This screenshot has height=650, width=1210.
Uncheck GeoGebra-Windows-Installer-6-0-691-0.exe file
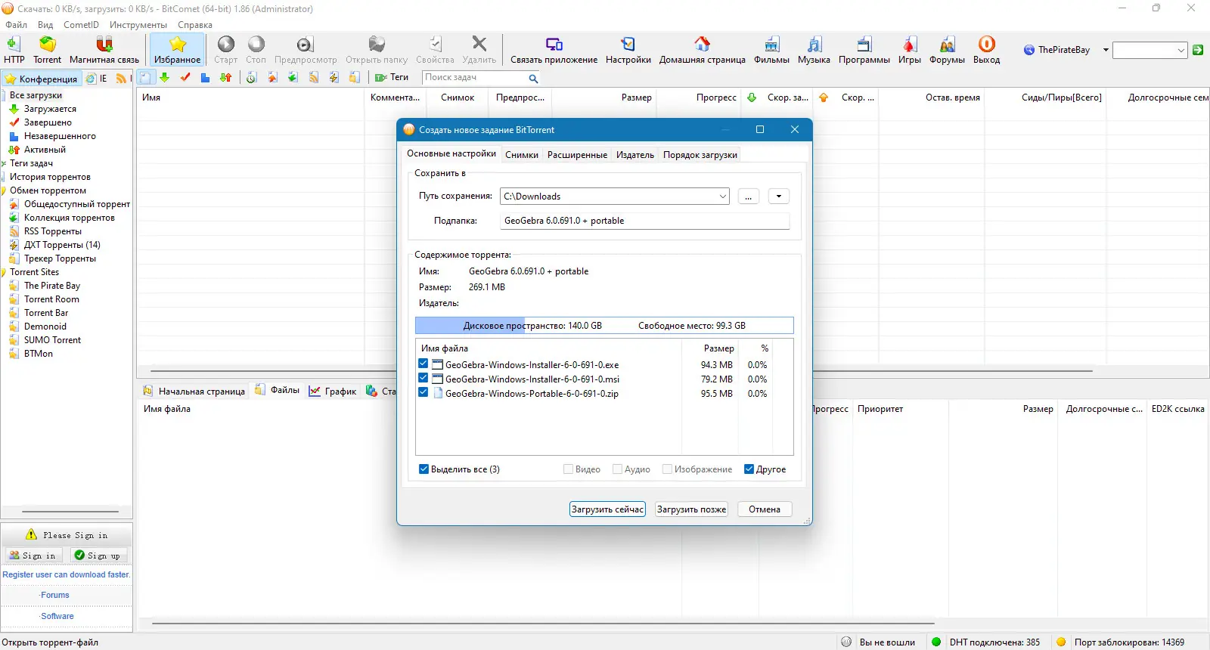(423, 364)
